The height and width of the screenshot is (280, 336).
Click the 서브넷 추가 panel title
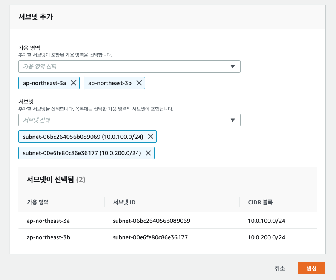click(x=35, y=17)
